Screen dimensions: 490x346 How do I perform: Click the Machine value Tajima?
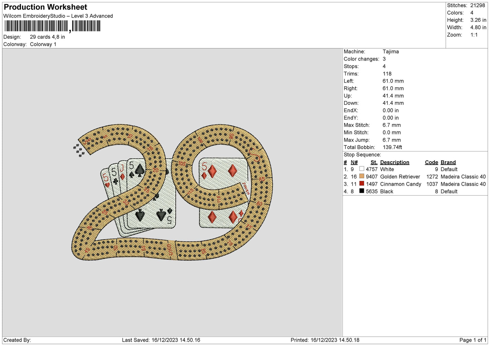[391, 52]
